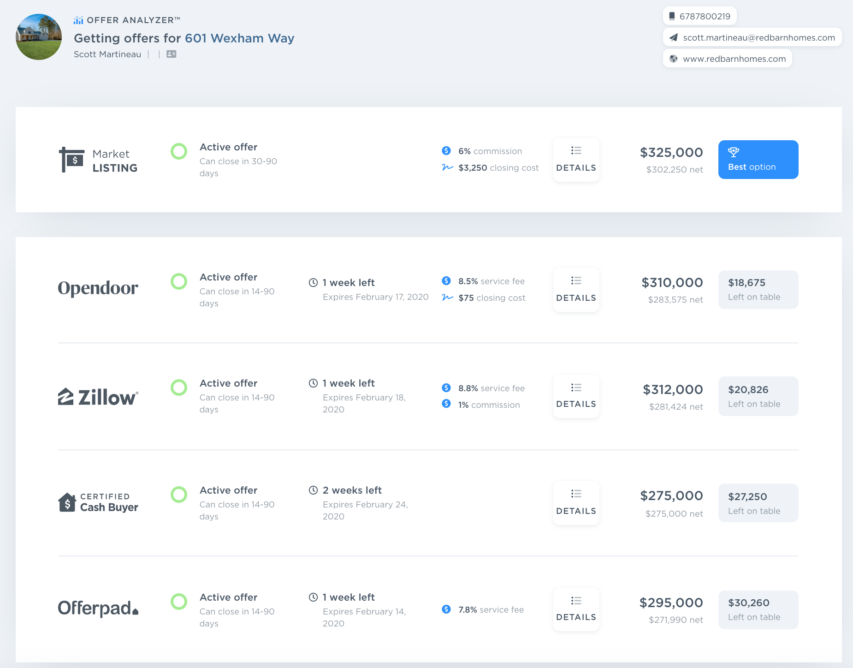Open the contact card icon beside Scott Martineau
This screenshot has width=853, height=668.
click(172, 54)
